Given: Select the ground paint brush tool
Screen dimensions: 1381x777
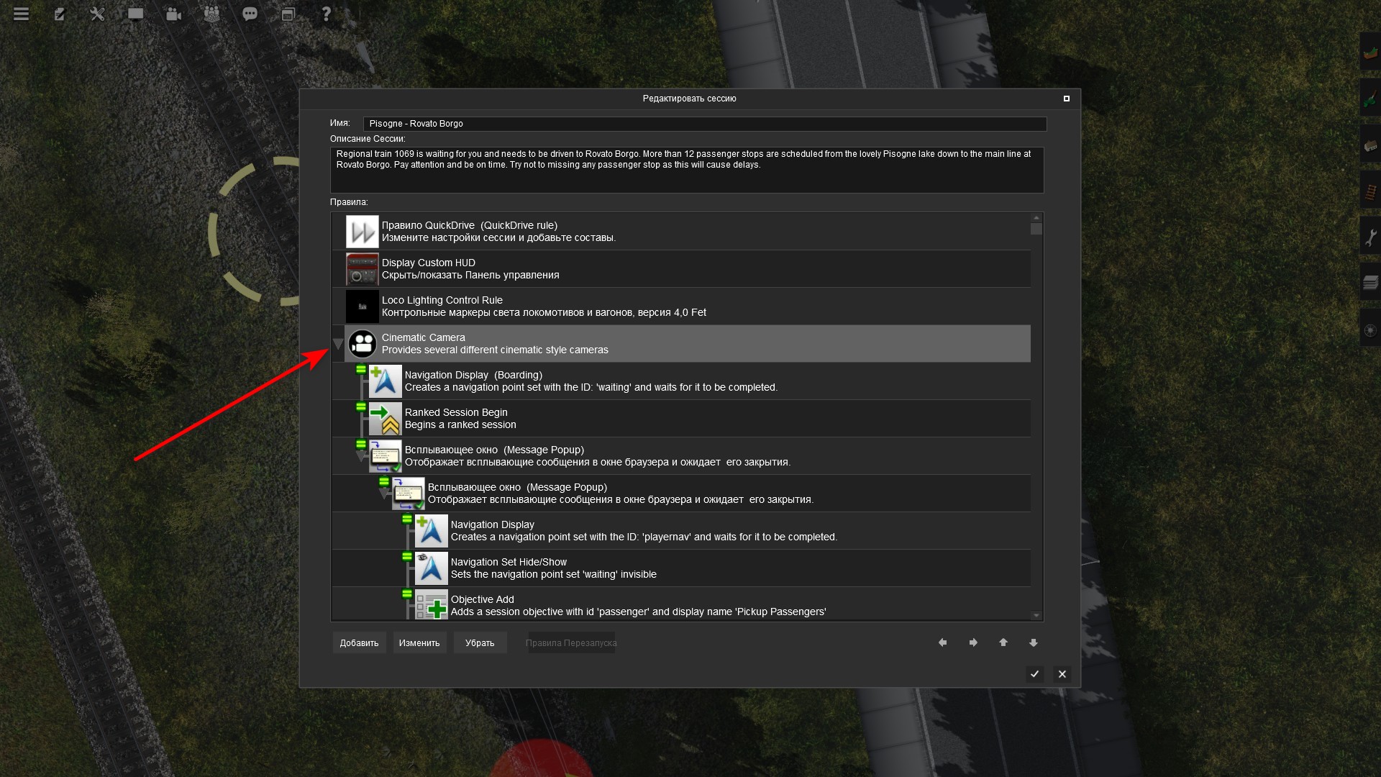Looking at the screenshot, I should [x=1370, y=99].
